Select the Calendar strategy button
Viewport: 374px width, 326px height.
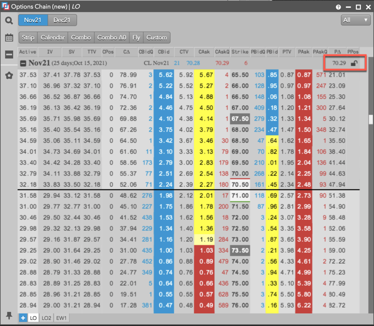pyautogui.click(x=52, y=37)
